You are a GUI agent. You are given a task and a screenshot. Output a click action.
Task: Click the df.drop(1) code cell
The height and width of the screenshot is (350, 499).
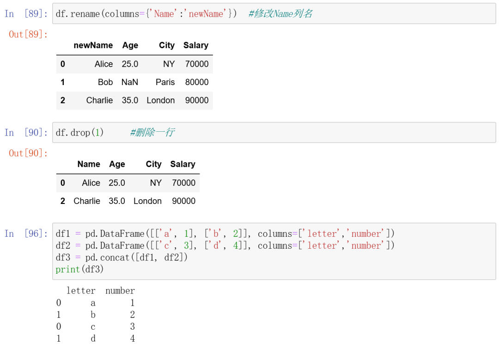274,133
